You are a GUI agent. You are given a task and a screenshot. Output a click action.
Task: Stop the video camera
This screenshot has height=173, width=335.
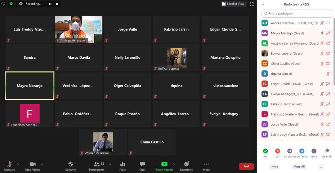pyautogui.click(x=32, y=166)
